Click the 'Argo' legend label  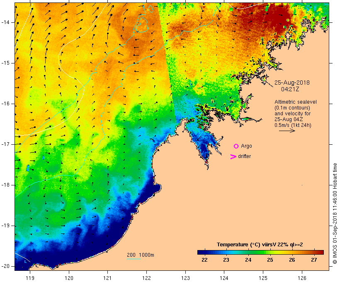tap(246, 146)
